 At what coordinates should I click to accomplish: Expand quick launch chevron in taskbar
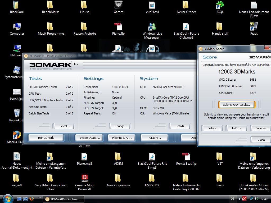click(x=39, y=198)
